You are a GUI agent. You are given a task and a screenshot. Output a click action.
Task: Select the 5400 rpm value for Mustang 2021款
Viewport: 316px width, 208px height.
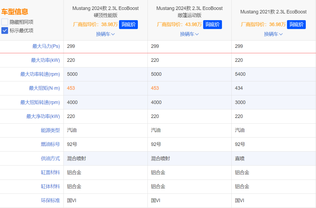point(240,74)
